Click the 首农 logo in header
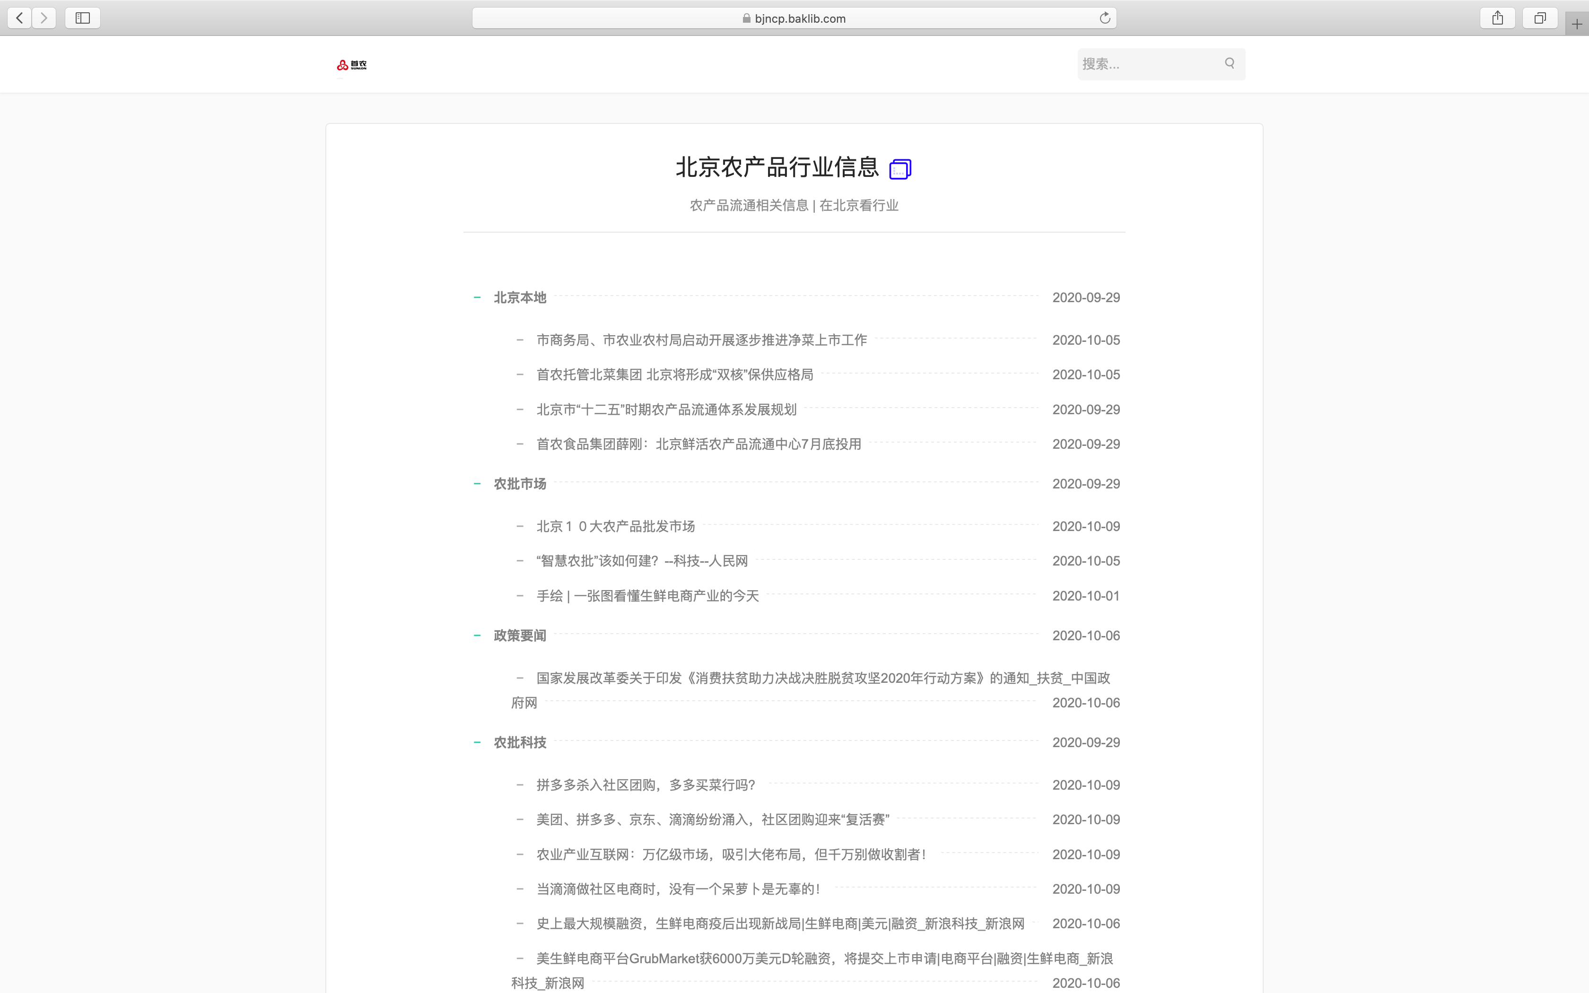The width and height of the screenshot is (1589, 993). click(x=352, y=65)
